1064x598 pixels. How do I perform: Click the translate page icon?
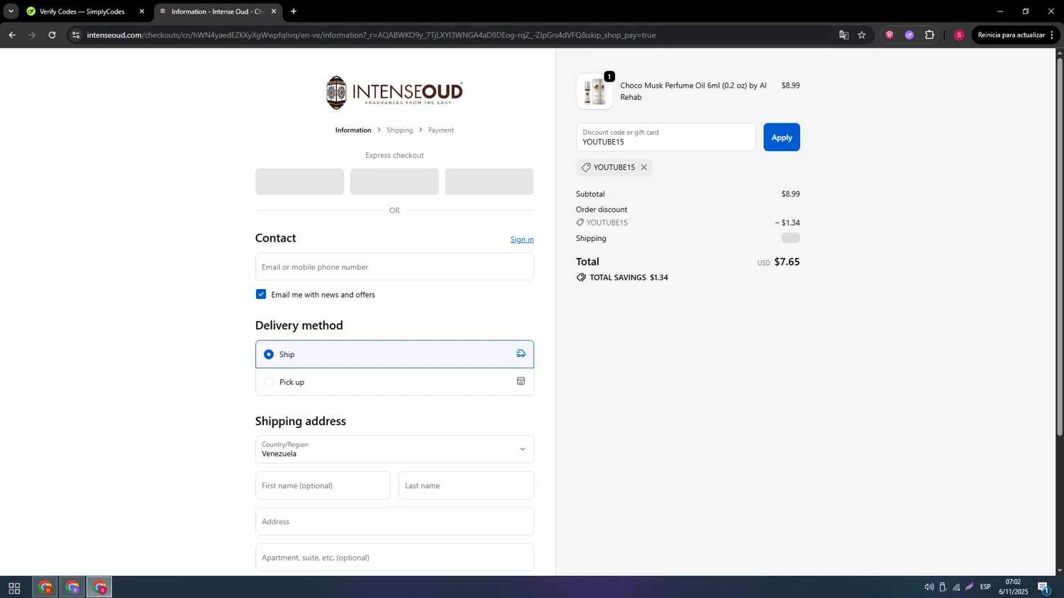(843, 35)
